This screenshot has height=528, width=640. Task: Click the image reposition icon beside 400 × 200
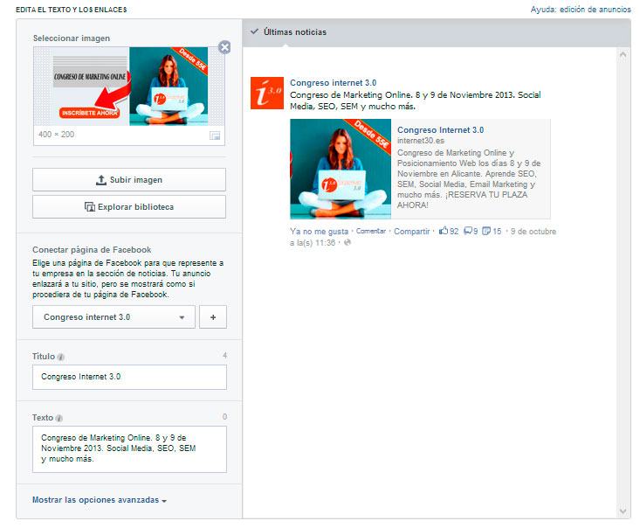[215, 135]
